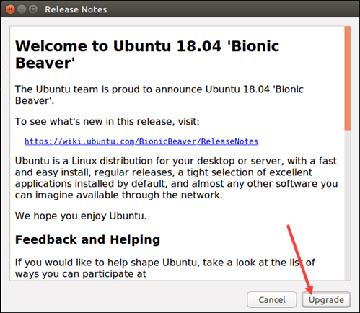Image resolution: width=360 pixels, height=313 pixels.
Task: Click 'If you would like to help shape' text
Action: point(165,268)
